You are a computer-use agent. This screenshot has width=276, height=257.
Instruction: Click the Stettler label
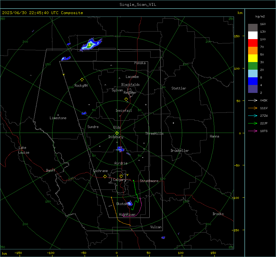(179, 88)
